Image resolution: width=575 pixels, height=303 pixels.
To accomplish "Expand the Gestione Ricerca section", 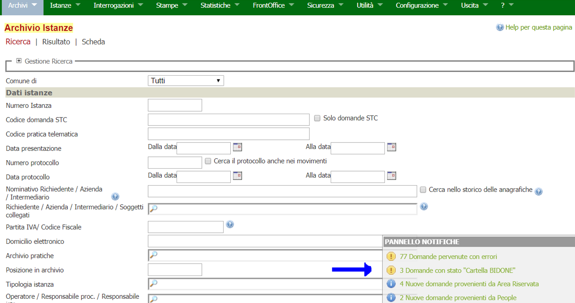I will 19,61.
